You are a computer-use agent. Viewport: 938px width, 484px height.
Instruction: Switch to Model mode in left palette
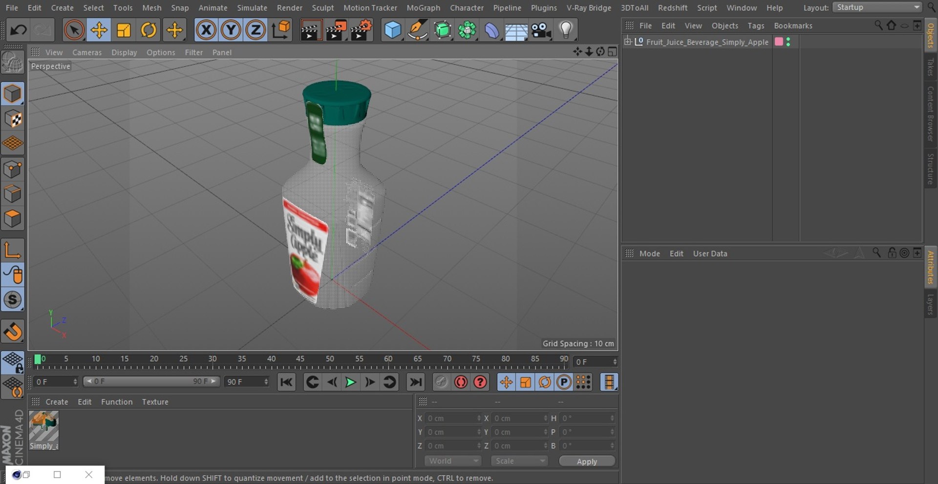[13, 94]
